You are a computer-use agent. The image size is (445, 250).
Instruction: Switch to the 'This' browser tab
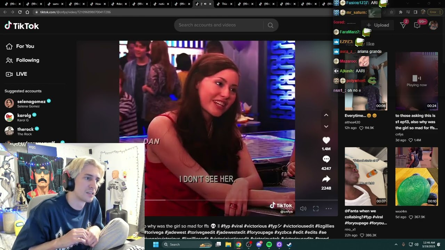point(224,4)
